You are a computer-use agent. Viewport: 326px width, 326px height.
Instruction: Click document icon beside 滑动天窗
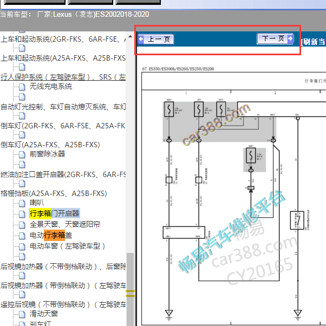click(22, 314)
